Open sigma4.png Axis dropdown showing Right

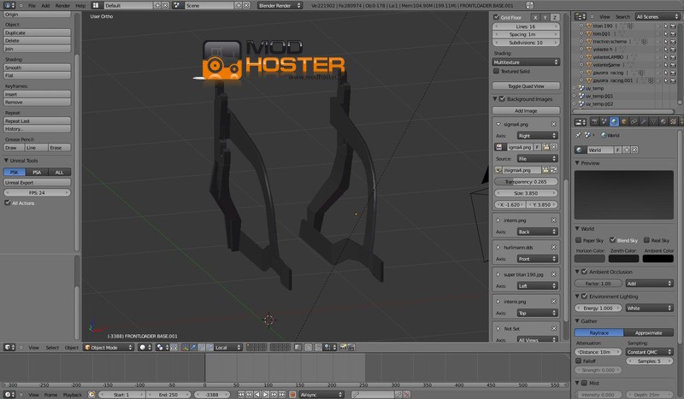[x=537, y=136]
